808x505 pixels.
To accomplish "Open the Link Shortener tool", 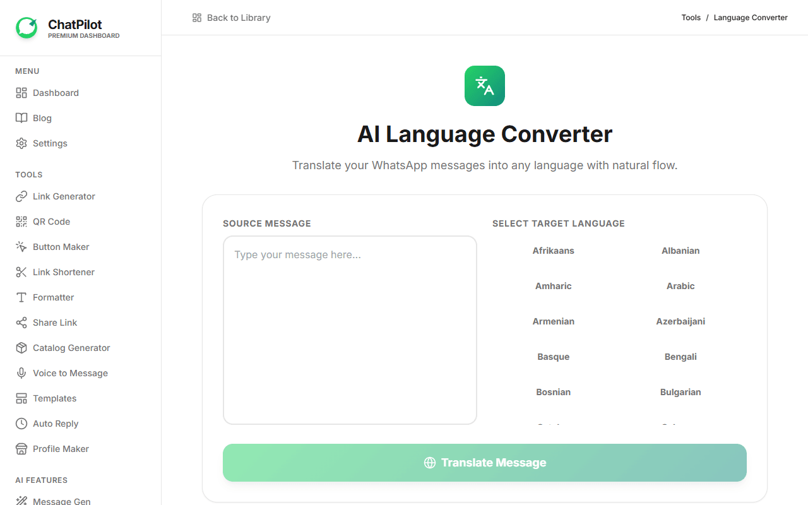I will pos(64,272).
